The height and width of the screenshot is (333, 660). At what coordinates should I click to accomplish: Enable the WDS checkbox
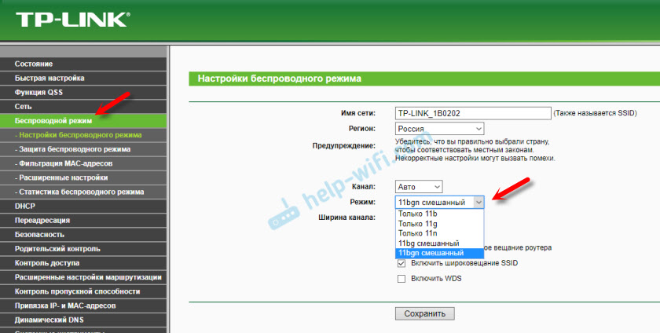point(402,279)
